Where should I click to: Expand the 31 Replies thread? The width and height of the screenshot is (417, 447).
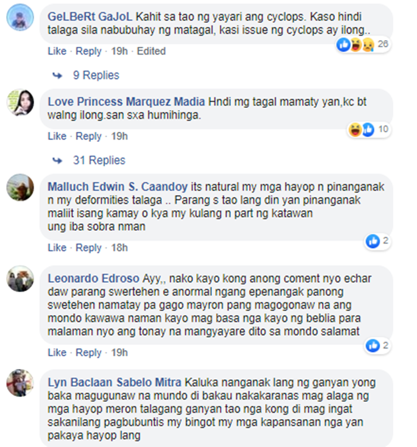(99, 160)
